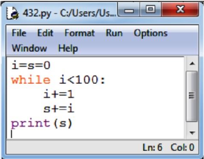Open the Edit menu
204x159 pixels.
tap(45, 33)
